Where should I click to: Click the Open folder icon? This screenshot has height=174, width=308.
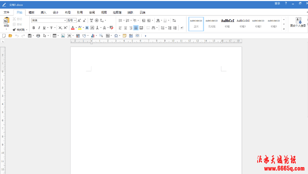pyautogui.click(x=10, y=36)
